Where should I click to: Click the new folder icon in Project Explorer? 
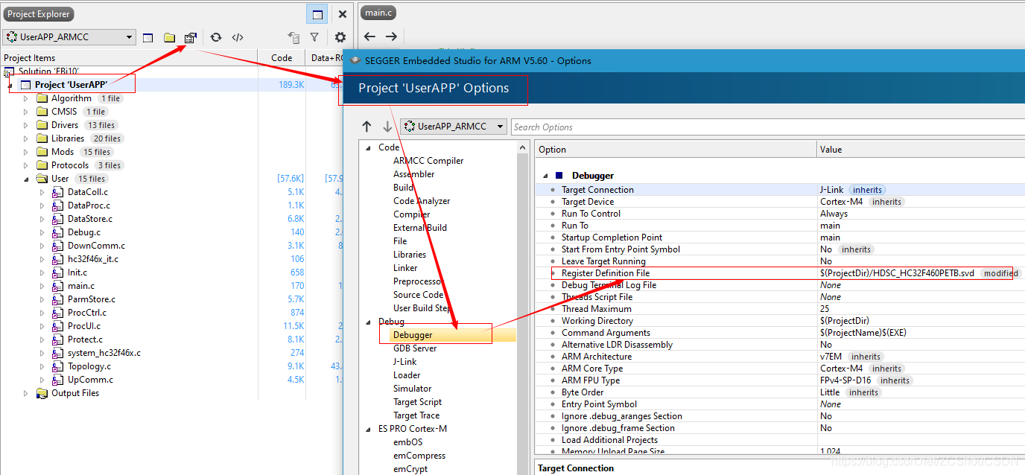pyautogui.click(x=169, y=37)
